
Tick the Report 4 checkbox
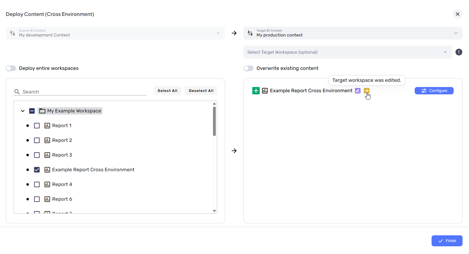37,184
